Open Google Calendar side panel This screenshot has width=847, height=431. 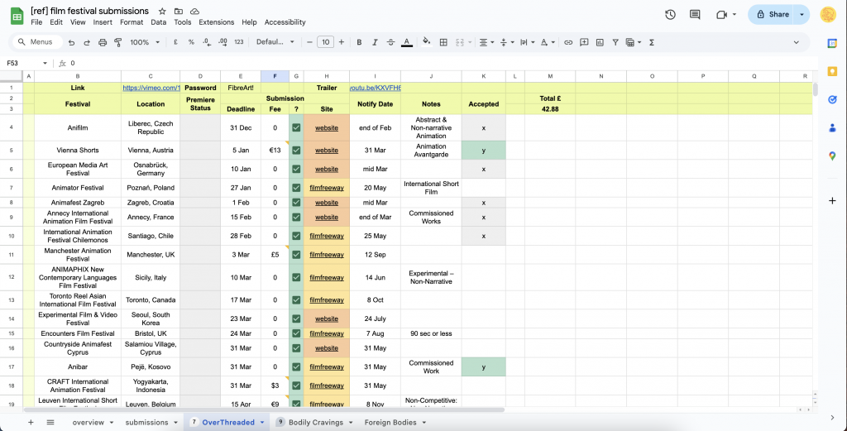(832, 44)
